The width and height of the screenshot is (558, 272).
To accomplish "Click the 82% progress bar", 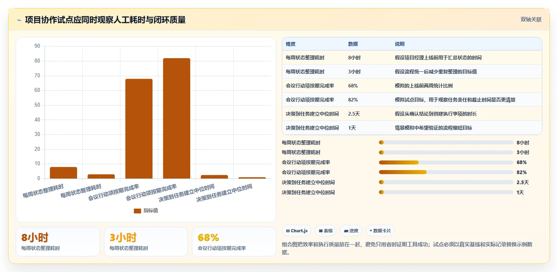I will coord(446,172).
